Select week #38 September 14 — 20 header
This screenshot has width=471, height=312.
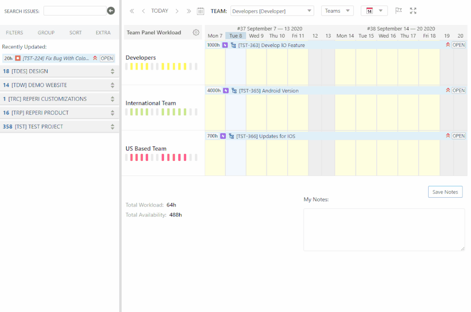(401, 29)
